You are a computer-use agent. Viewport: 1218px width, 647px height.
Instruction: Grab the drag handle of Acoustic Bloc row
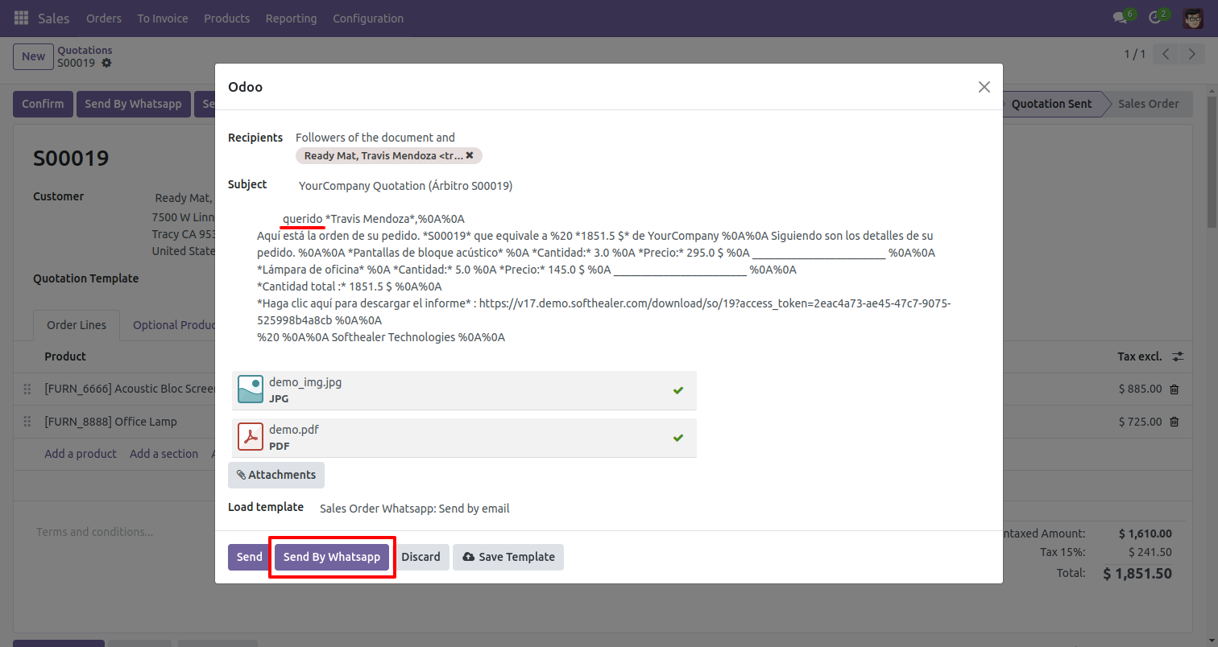[27, 389]
